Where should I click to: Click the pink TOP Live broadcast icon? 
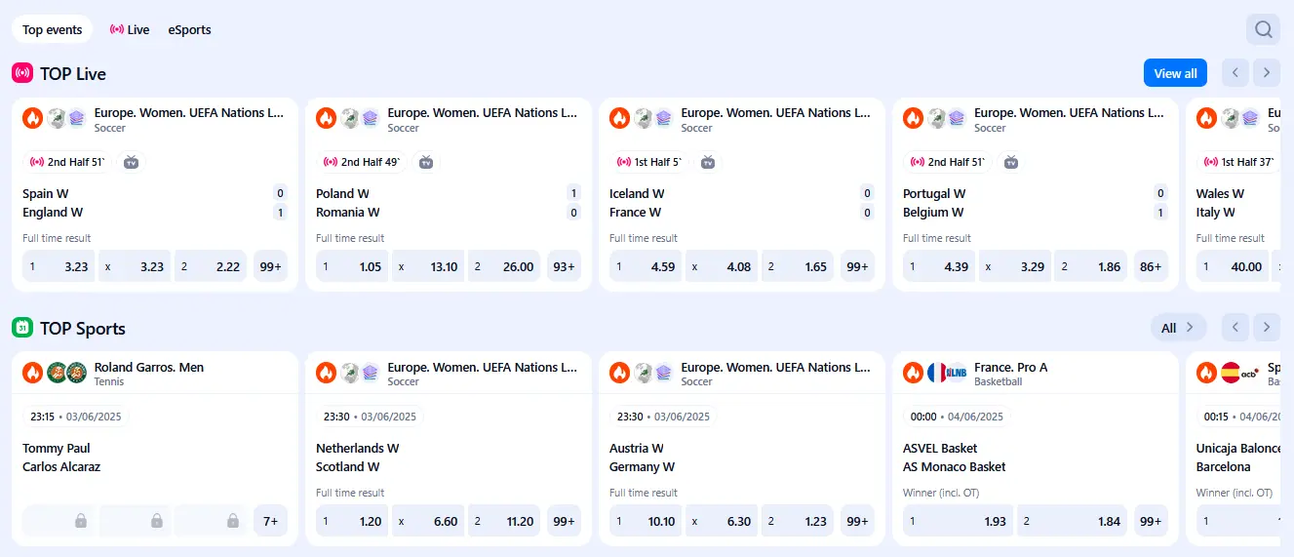tap(22, 73)
